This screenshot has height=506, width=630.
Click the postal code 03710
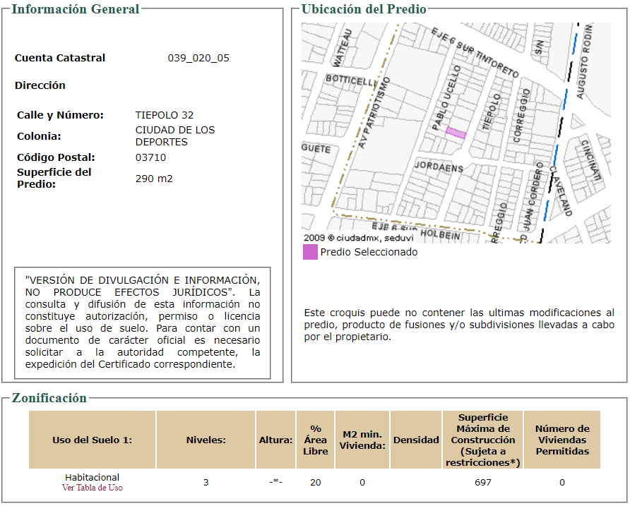150,157
